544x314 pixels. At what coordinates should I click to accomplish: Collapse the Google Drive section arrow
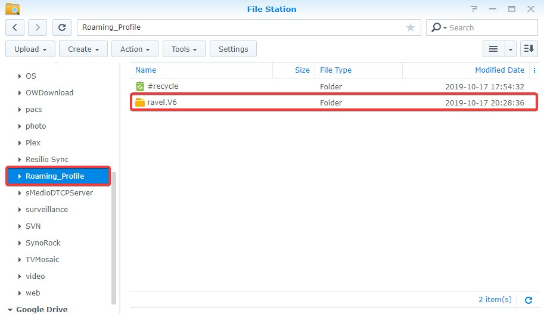tap(10, 309)
